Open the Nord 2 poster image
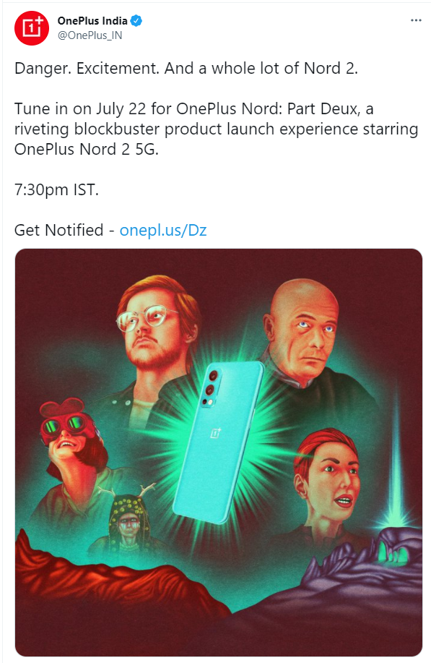This screenshot has width=431, height=663. [x=219, y=452]
